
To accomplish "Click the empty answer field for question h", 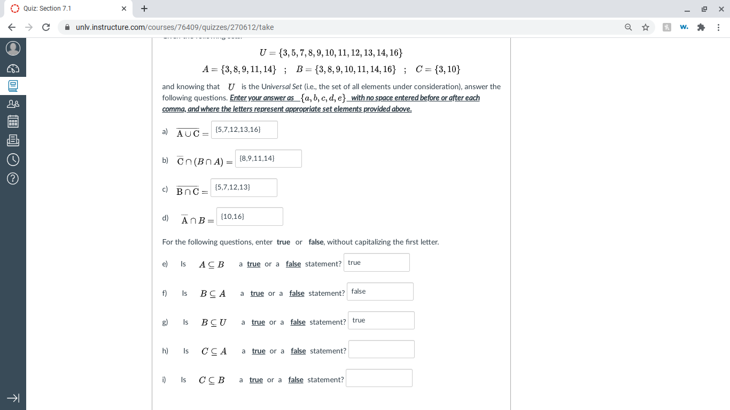I will 382,349.
